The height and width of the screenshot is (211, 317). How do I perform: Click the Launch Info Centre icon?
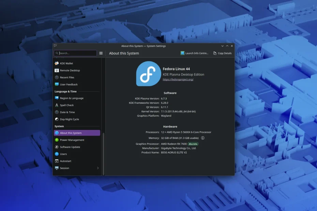tap(182, 53)
